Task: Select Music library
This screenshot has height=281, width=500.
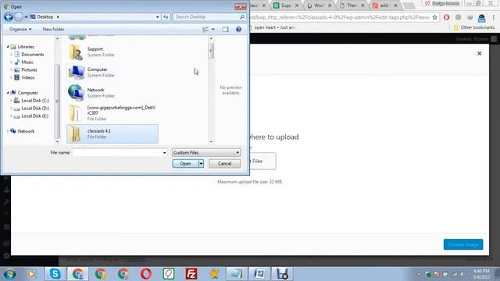Action: pyautogui.click(x=27, y=62)
